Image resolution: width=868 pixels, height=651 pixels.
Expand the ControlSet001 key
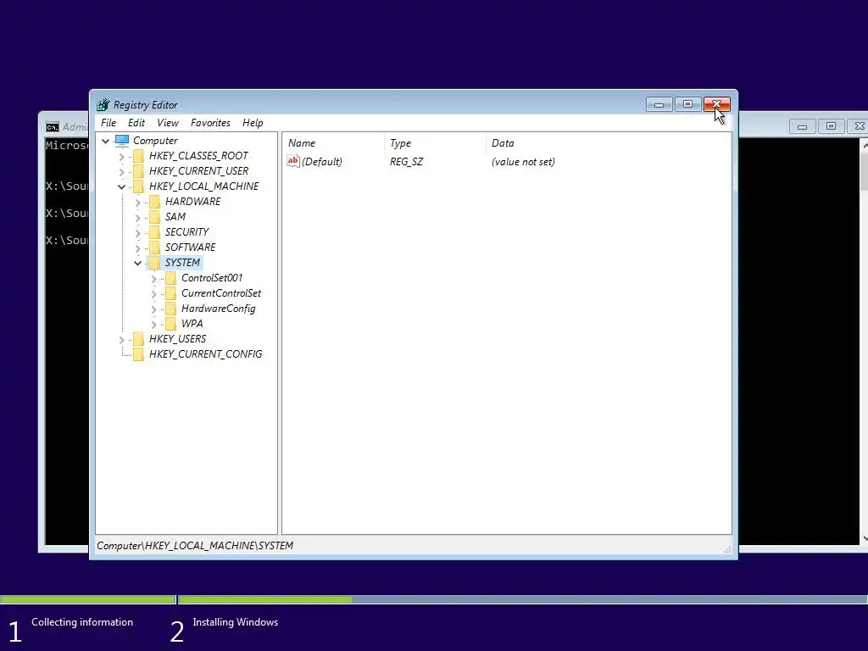tap(154, 278)
